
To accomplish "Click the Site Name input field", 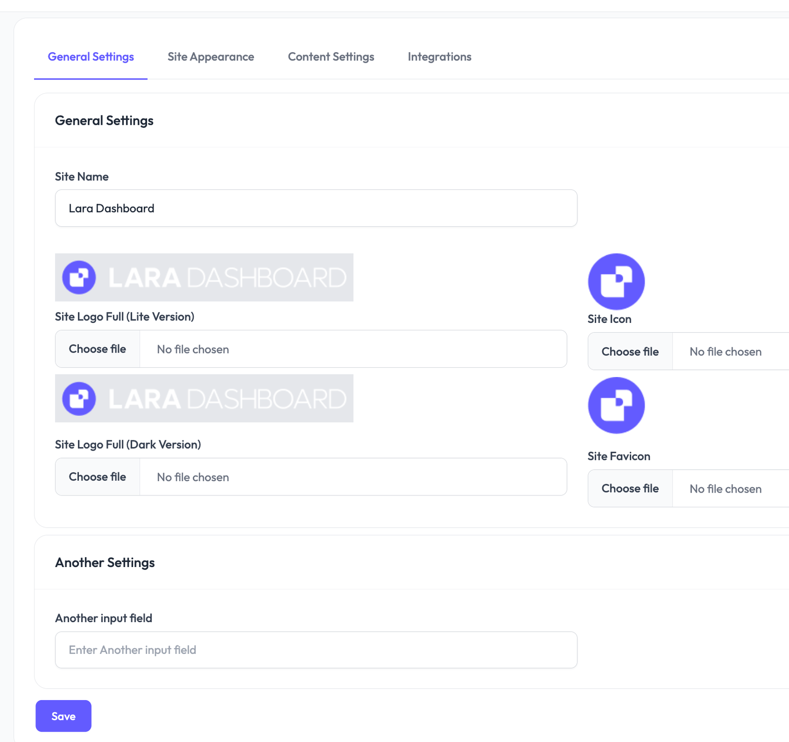I will coord(316,208).
